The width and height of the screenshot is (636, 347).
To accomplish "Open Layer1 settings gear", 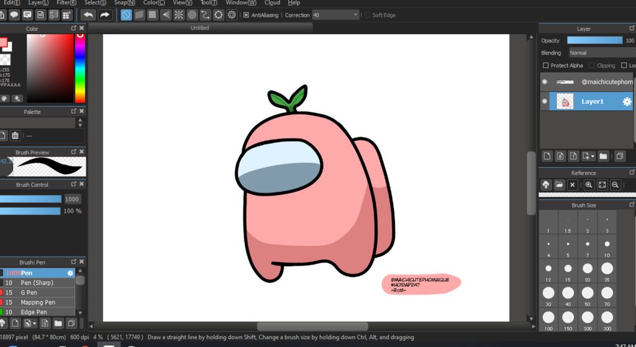I will point(627,101).
